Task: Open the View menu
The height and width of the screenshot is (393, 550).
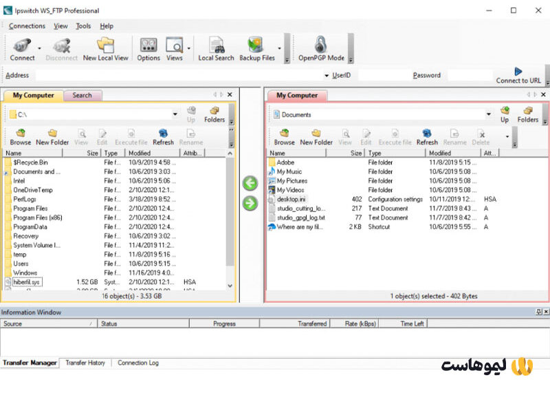Action: [x=60, y=26]
